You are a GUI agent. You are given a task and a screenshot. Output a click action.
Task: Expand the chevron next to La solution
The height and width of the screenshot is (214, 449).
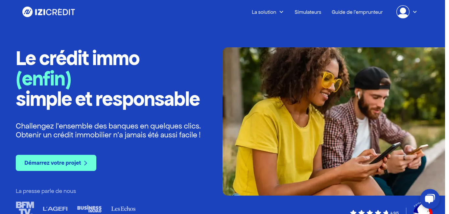281,12
